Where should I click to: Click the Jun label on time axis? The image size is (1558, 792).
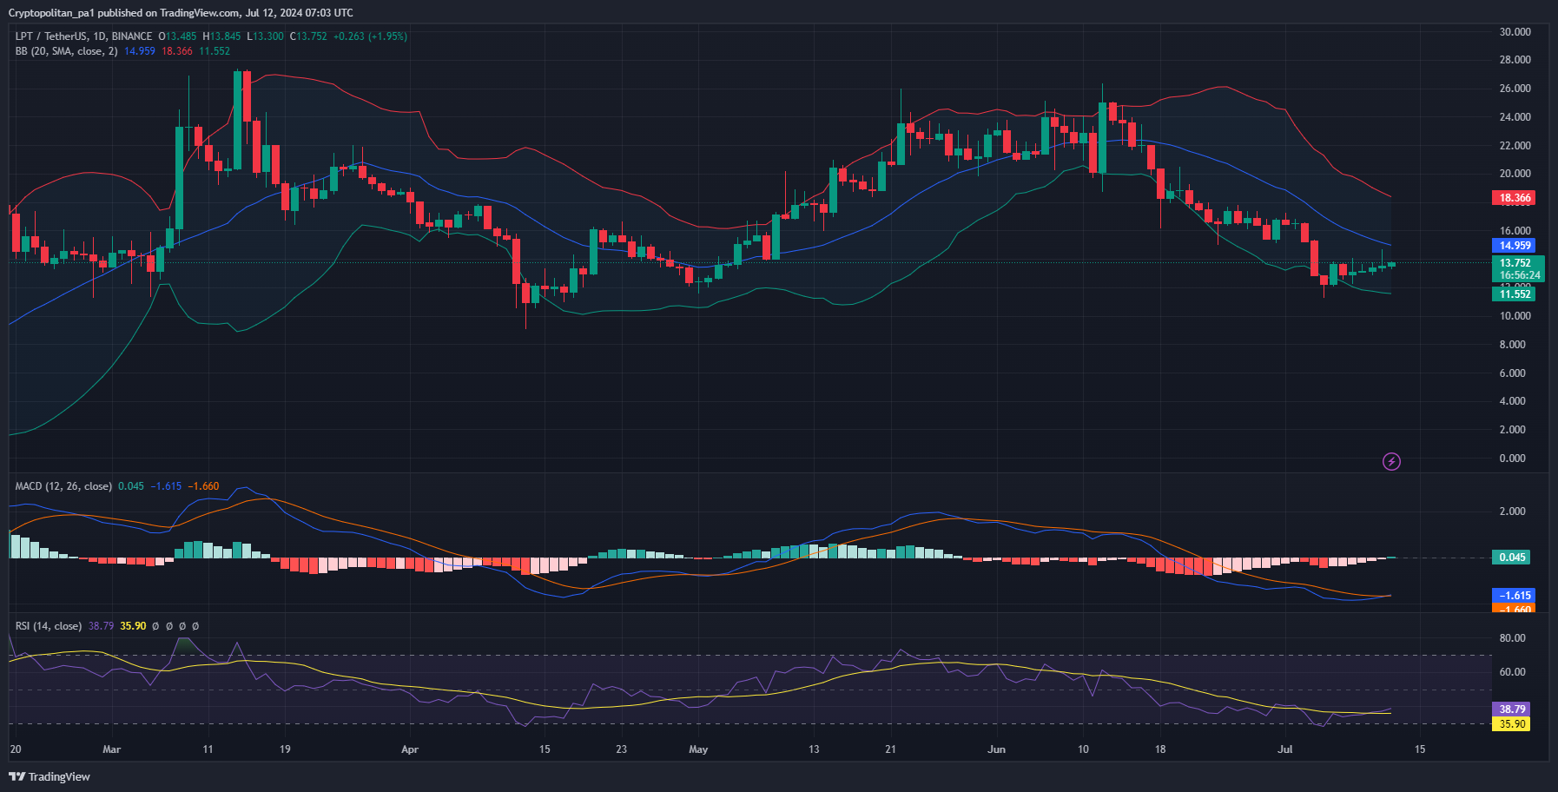pyautogui.click(x=996, y=749)
